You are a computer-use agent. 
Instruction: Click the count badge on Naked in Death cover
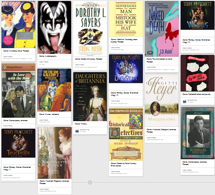150,52
